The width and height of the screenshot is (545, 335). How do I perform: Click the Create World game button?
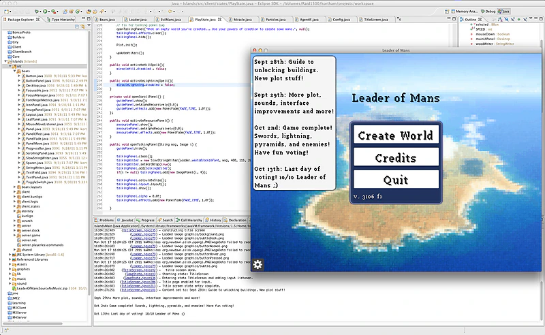pos(396,135)
